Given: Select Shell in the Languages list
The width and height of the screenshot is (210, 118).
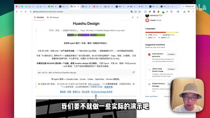Looking at the screenshot, I should [151, 38].
